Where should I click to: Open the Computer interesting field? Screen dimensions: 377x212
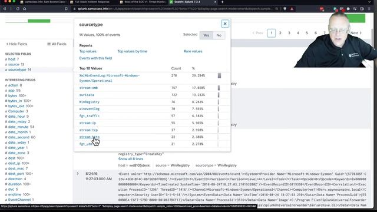(16, 111)
